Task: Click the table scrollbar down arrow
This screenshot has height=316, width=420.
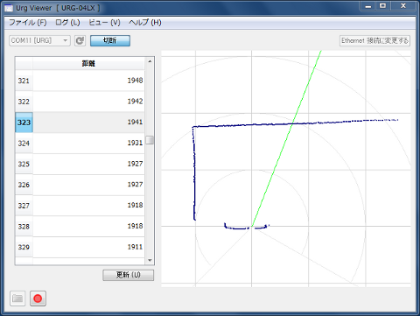Action: pyautogui.click(x=150, y=260)
